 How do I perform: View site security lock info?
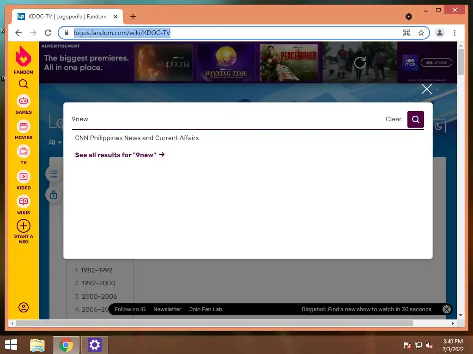click(x=67, y=33)
